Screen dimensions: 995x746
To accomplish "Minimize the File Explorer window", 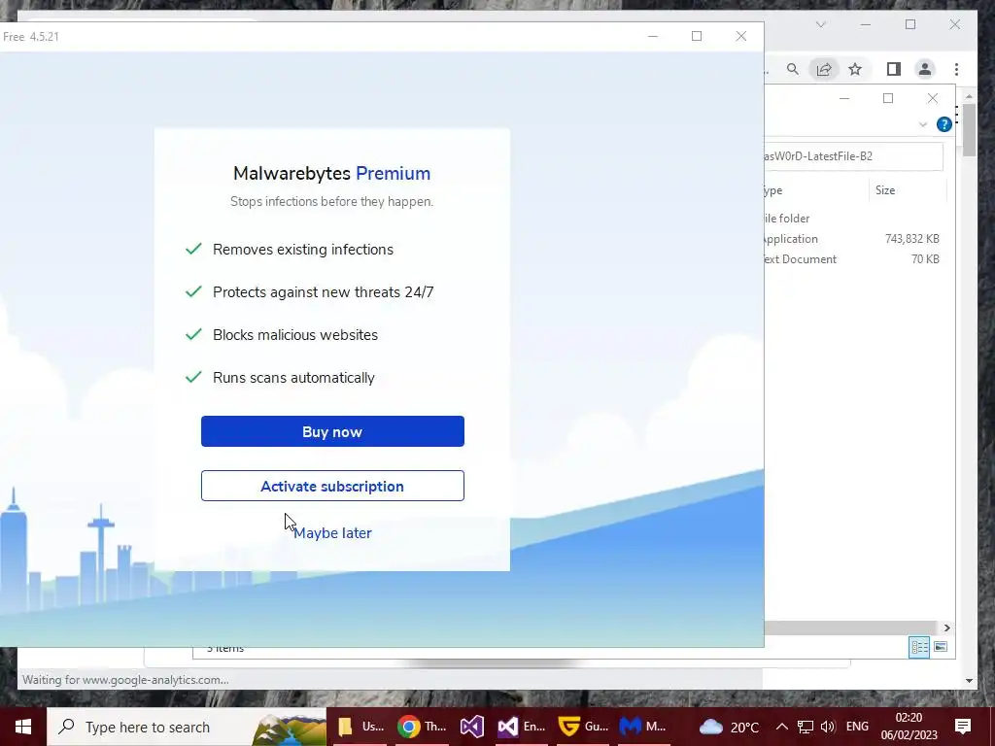I will point(844,98).
